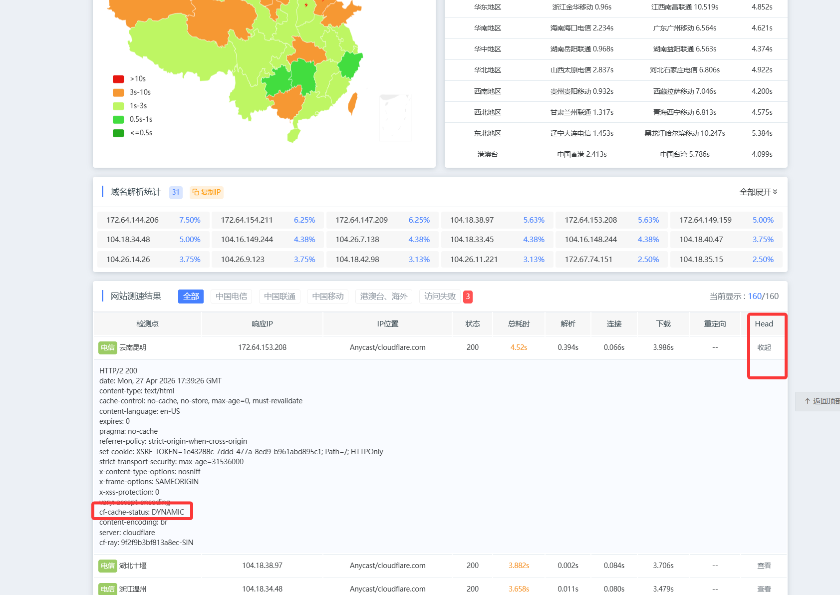Click the red failed count badge

point(468,297)
